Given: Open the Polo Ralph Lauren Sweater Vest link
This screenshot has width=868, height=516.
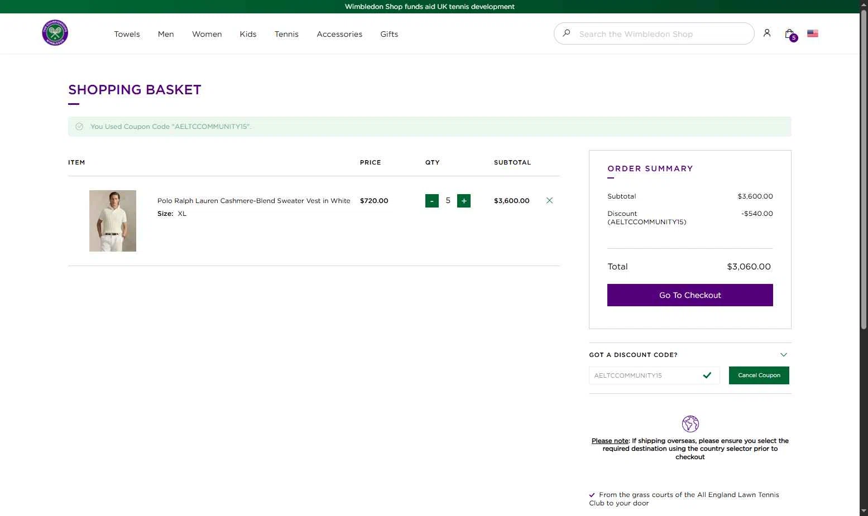Looking at the screenshot, I should (x=254, y=201).
